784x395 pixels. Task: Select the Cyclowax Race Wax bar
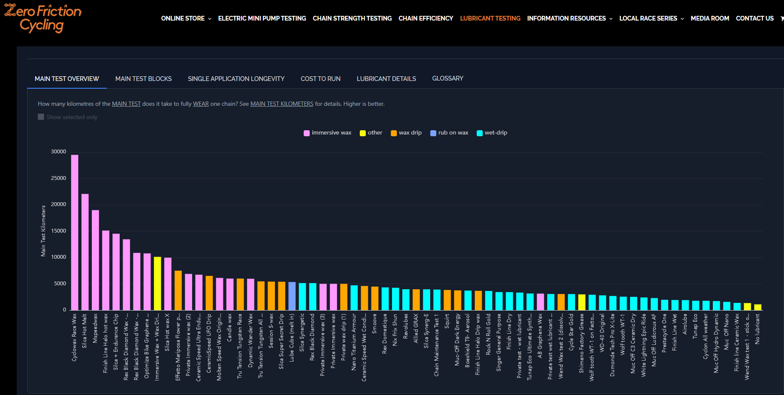point(75,233)
